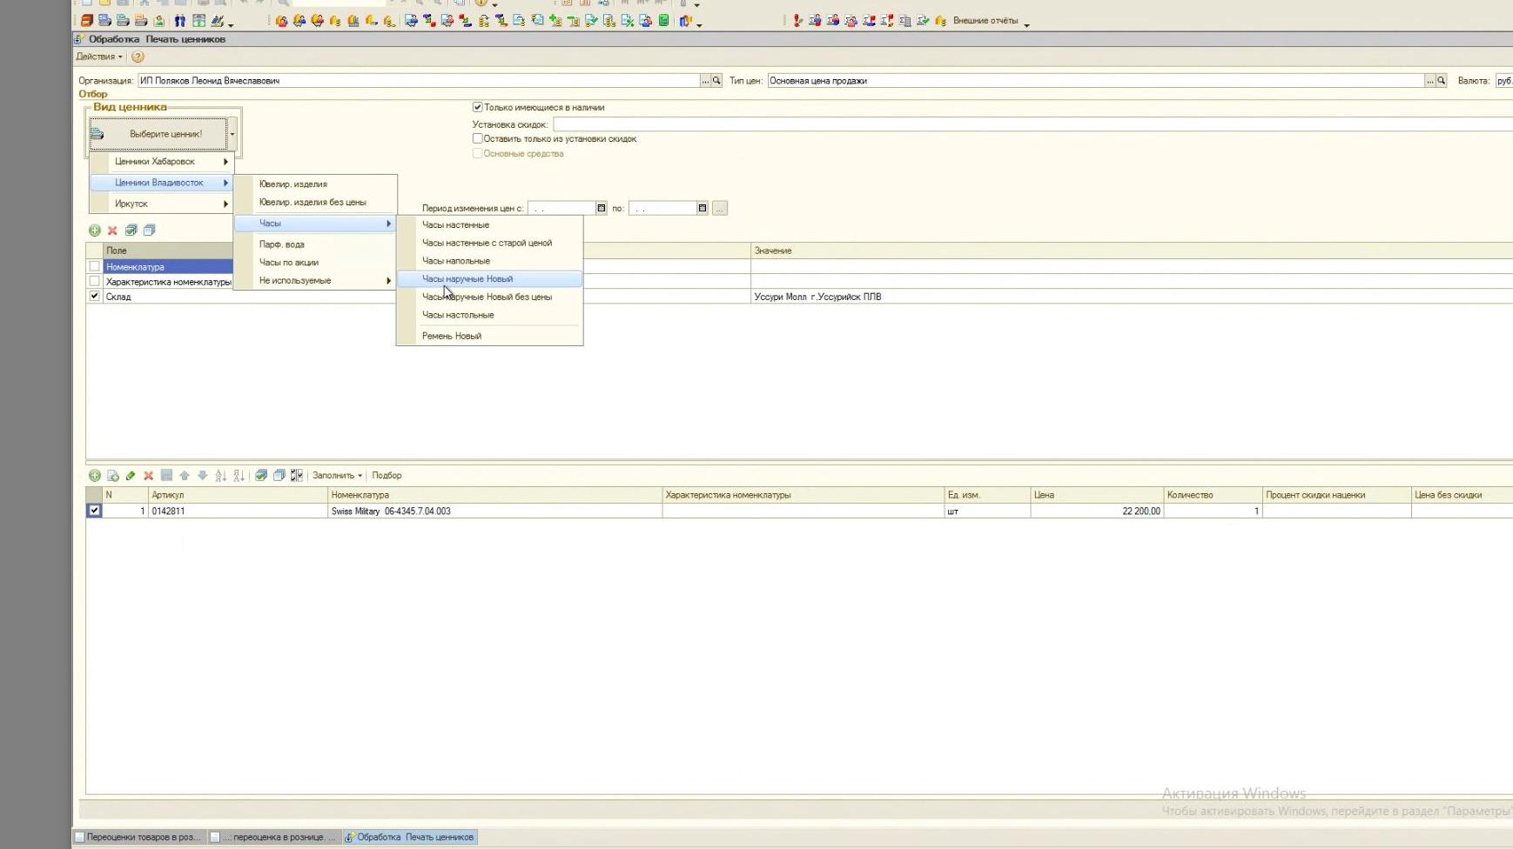Click the Цена cell 22 200,00
The height and width of the screenshot is (849, 1513).
(1097, 511)
